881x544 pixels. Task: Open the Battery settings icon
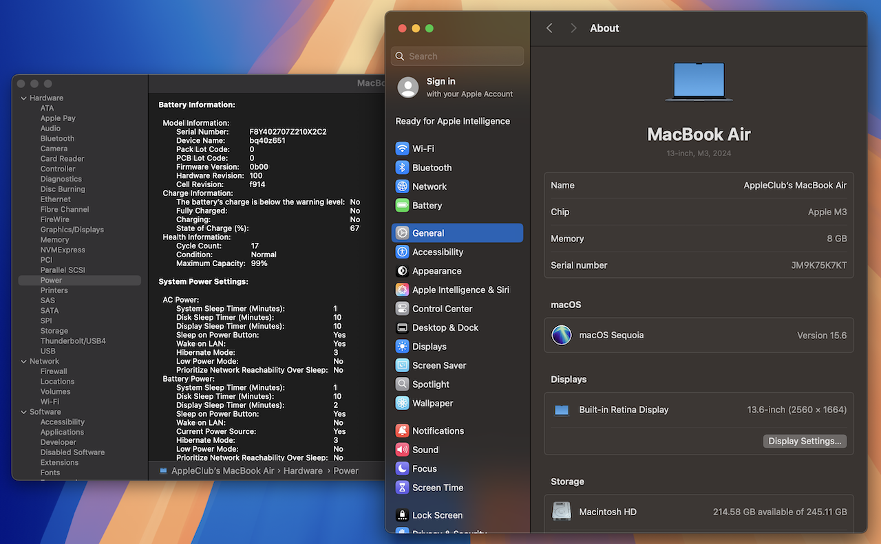[402, 206]
